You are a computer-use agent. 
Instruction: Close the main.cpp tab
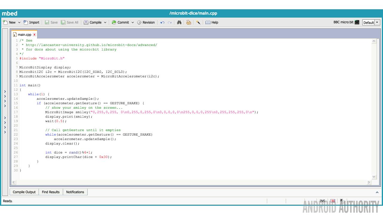pos(34,35)
